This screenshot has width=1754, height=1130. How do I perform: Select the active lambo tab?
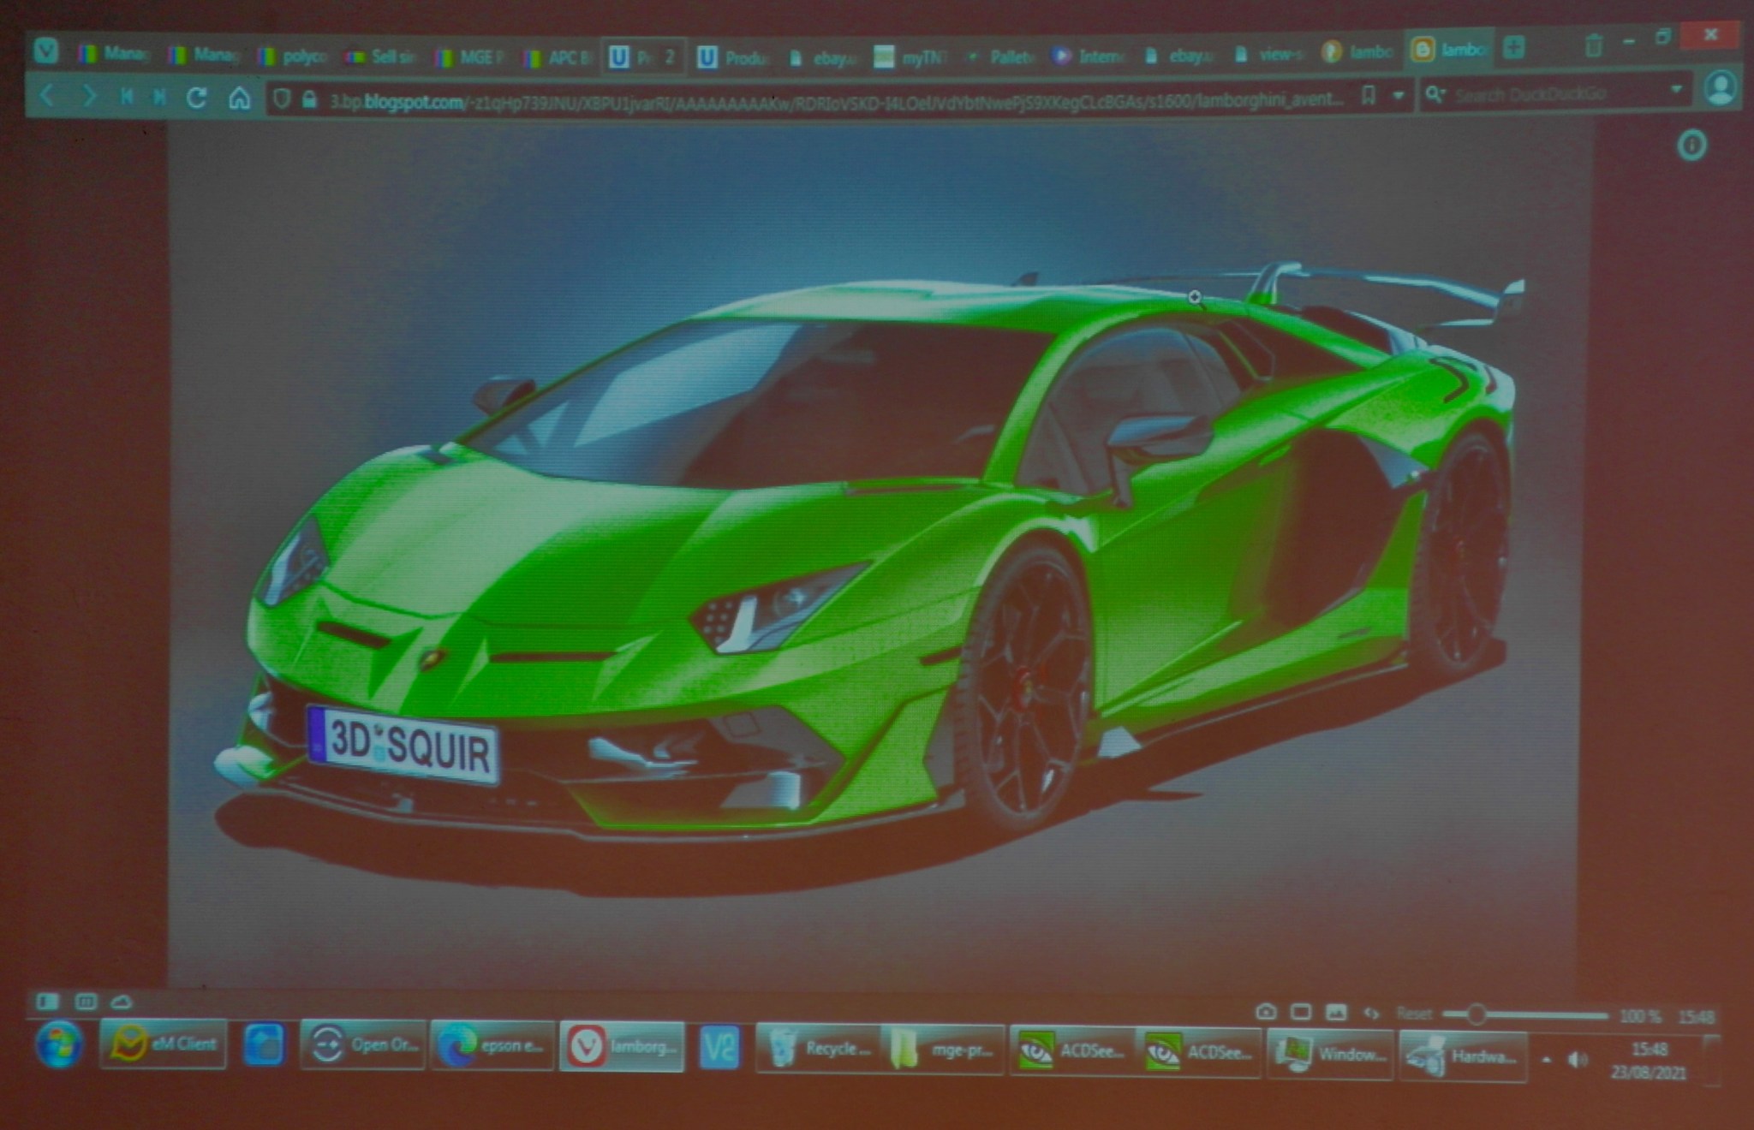[1449, 50]
